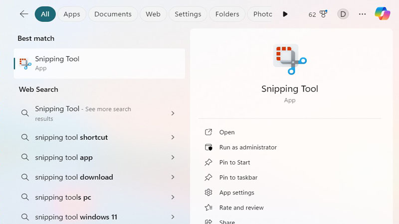
Task: Click search icon beside snipping tool windows 11
Action: 25,217
